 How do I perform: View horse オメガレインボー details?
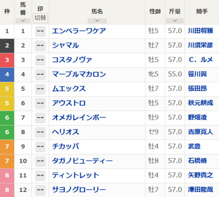pos(79,118)
